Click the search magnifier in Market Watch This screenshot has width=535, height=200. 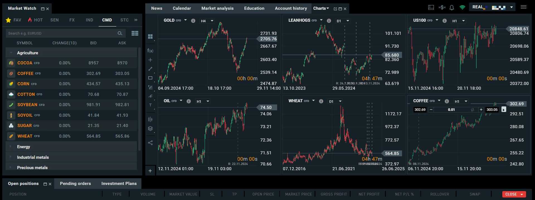pyautogui.click(x=120, y=33)
